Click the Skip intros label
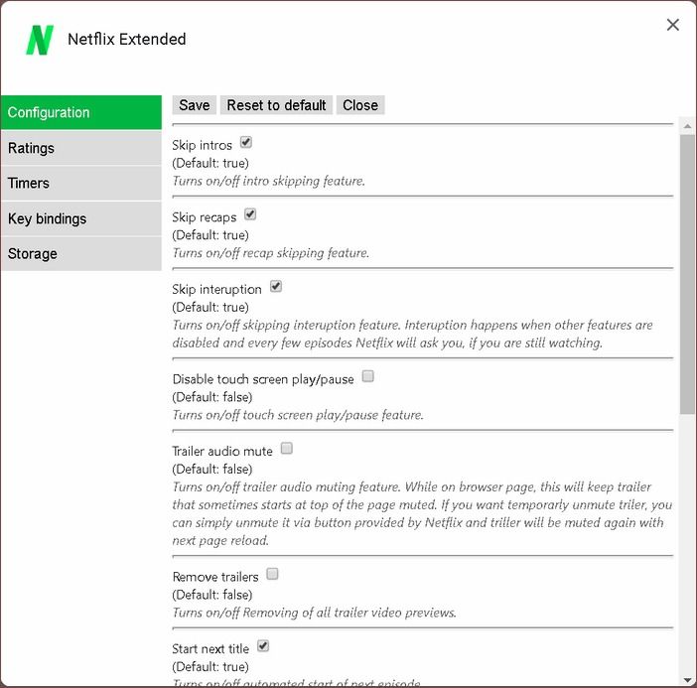This screenshot has height=688, width=697. pyautogui.click(x=202, y=145)
